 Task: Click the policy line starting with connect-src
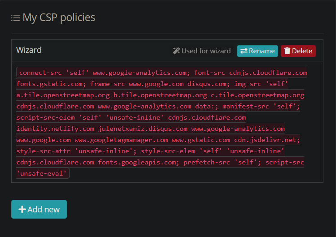[x=162, y=73]
